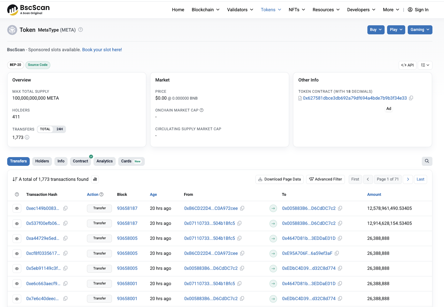
Task: Copy the token contract address
Action: [411, 98]
